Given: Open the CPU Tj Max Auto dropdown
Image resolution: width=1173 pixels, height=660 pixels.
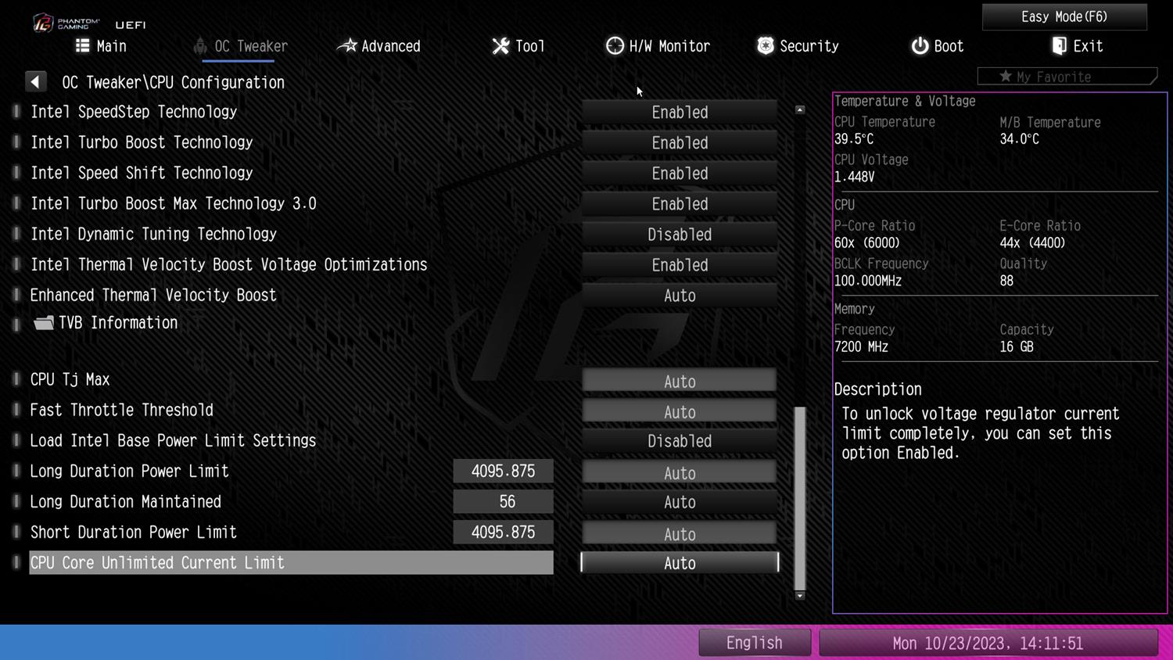Looking at the screenshot, I should (x=679, y=382).
